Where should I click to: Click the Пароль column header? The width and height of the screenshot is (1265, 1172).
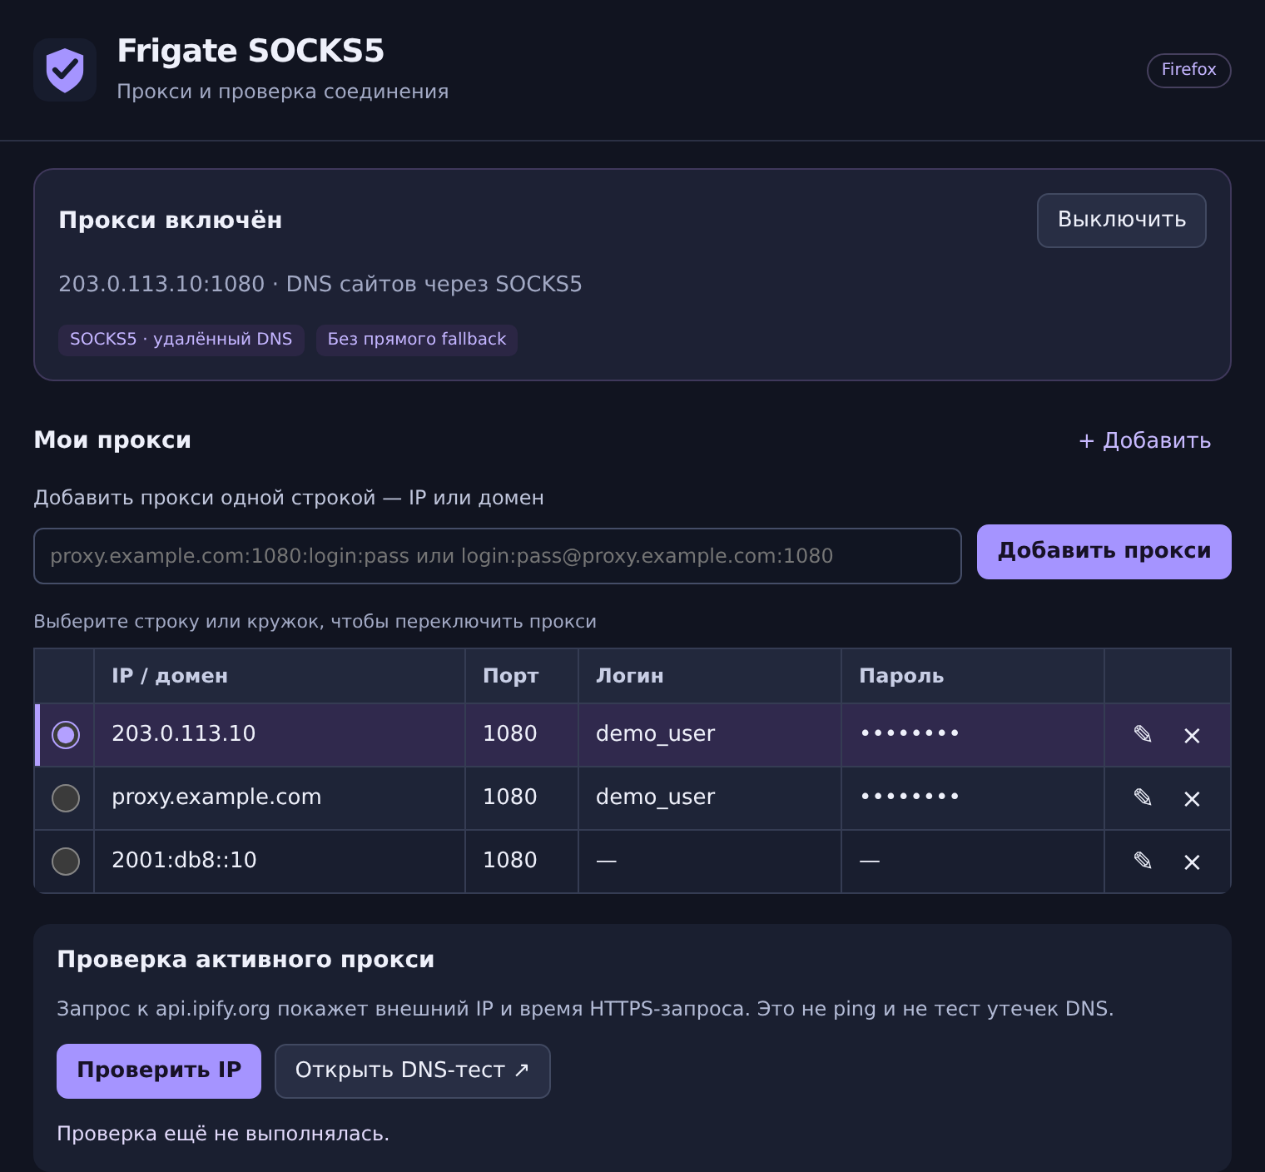(973, 676)
